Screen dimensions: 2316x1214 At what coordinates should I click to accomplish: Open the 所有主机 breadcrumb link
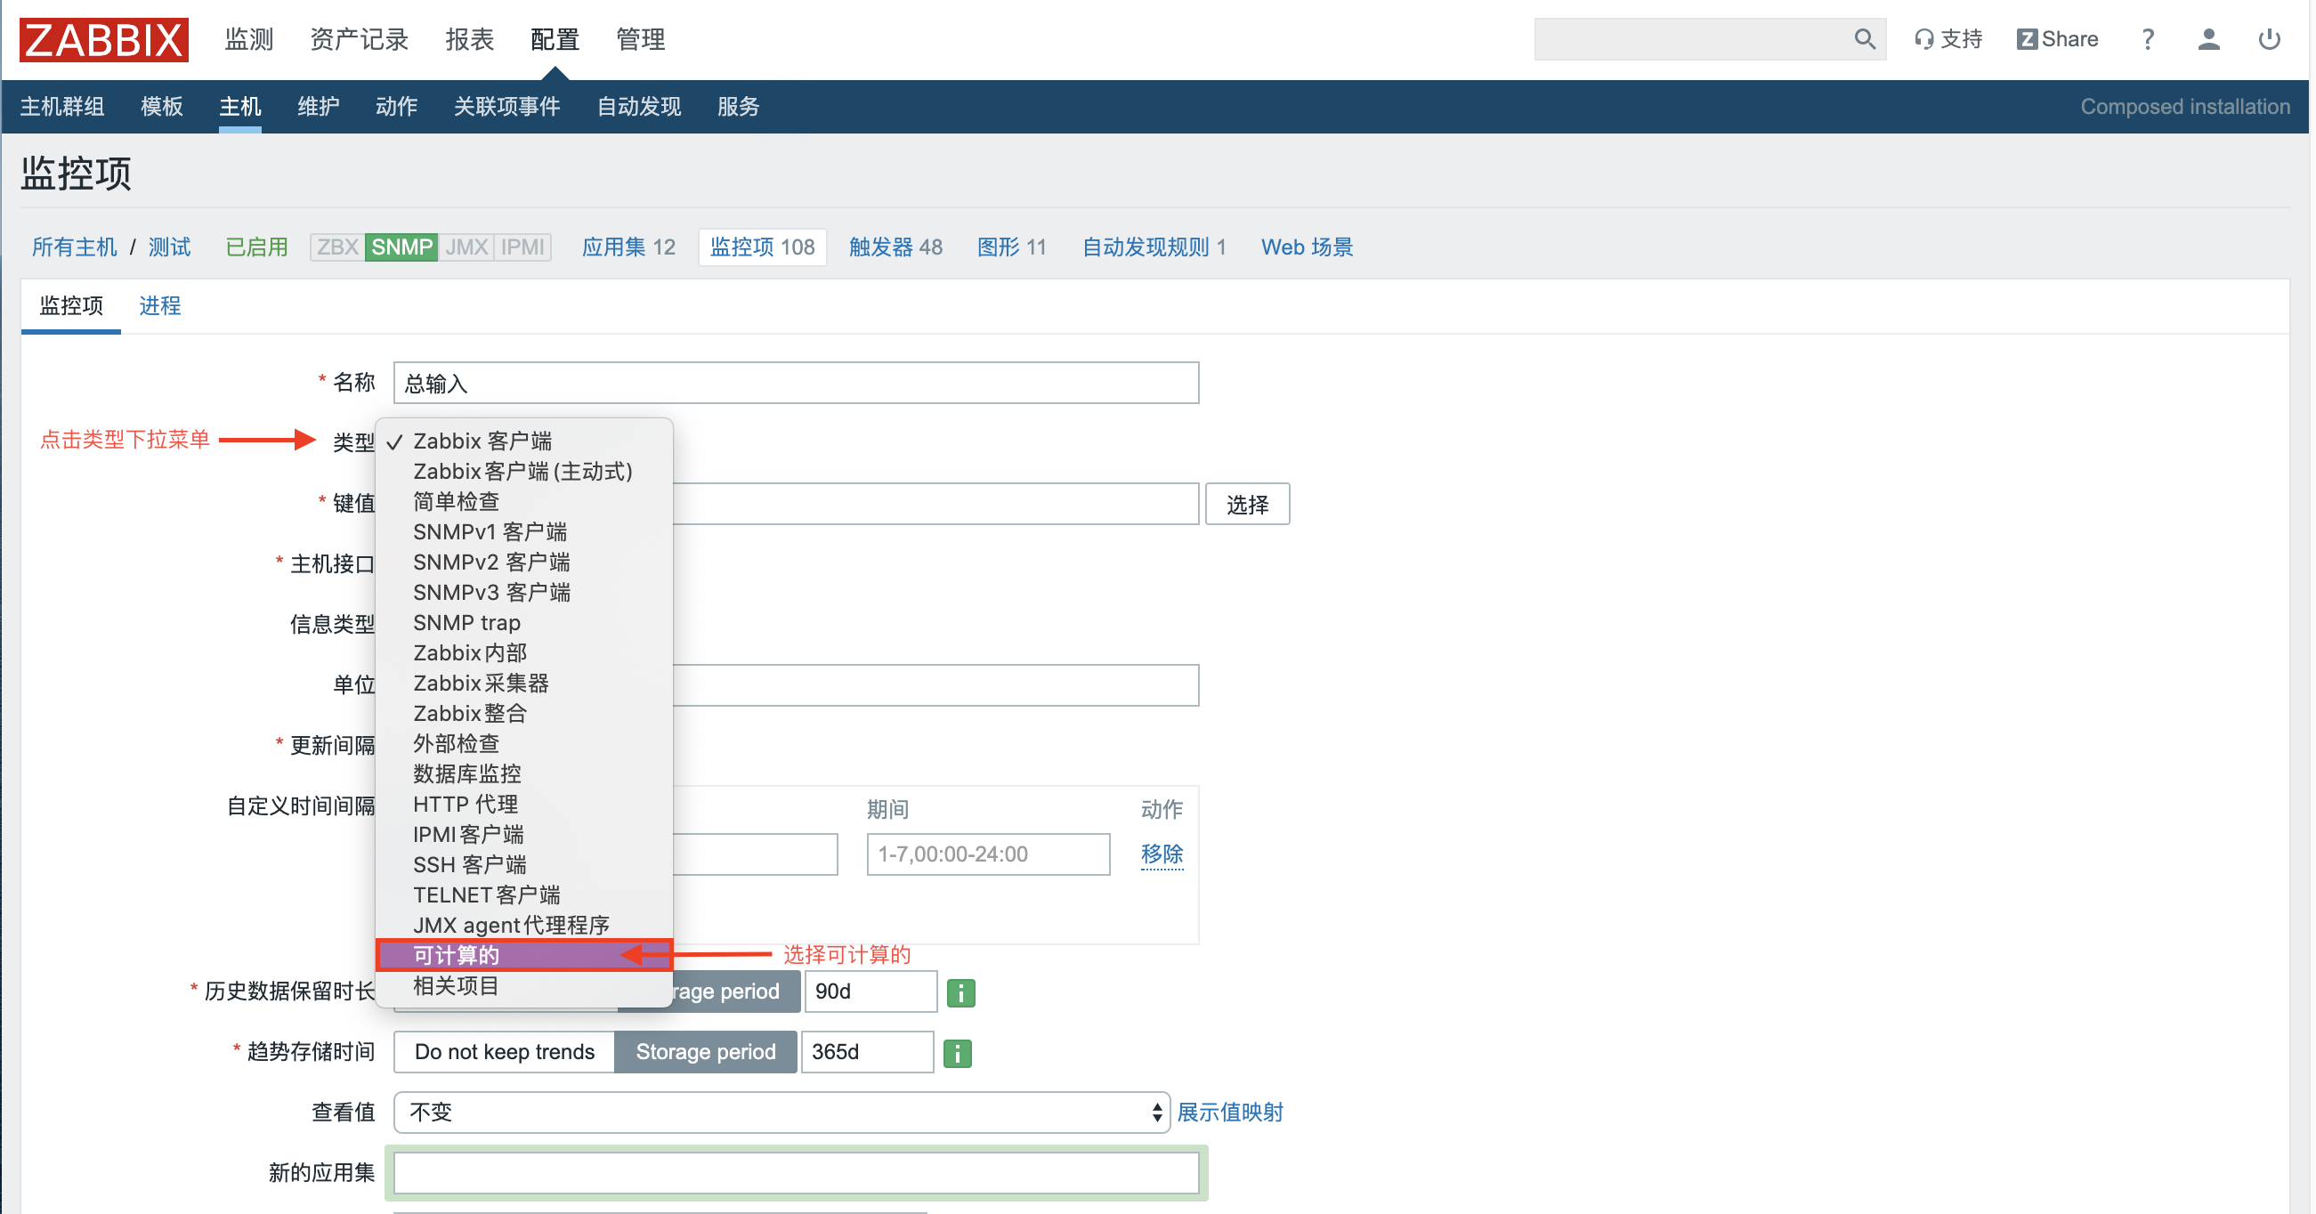[75, 247]
